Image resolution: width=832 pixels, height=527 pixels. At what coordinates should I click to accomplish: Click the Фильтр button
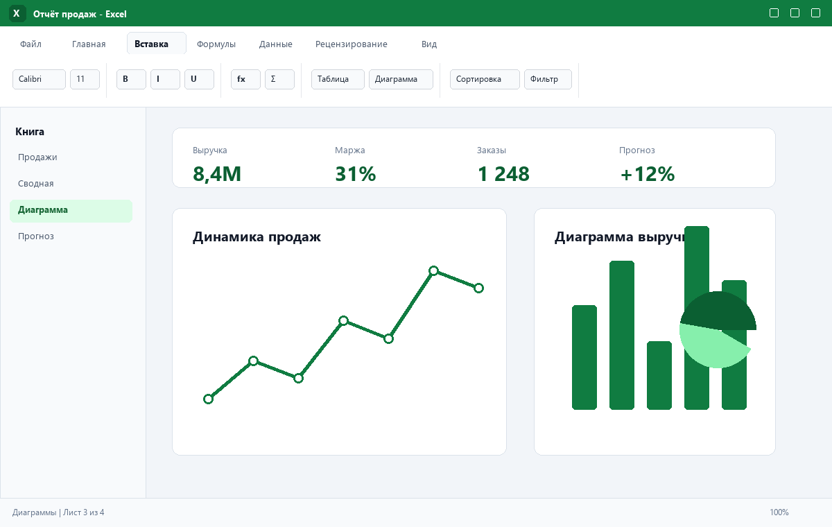pos(548,79)
